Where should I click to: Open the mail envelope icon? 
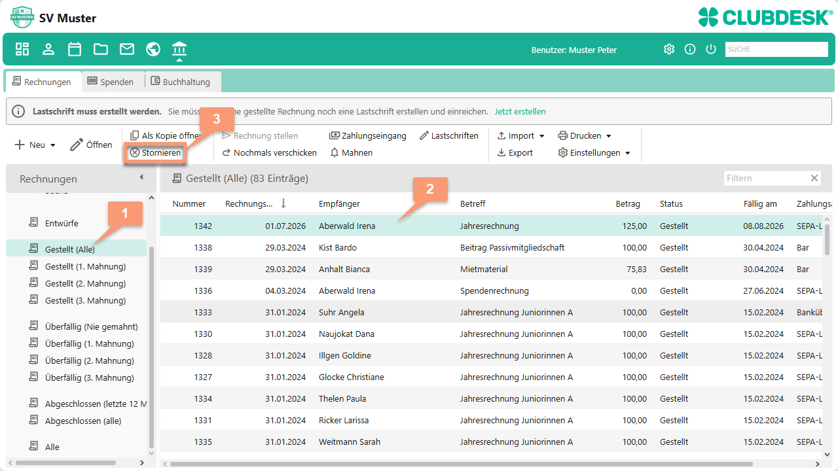127,49
